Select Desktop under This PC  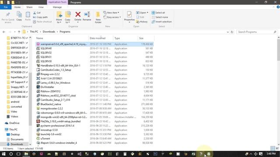(15, 134)
